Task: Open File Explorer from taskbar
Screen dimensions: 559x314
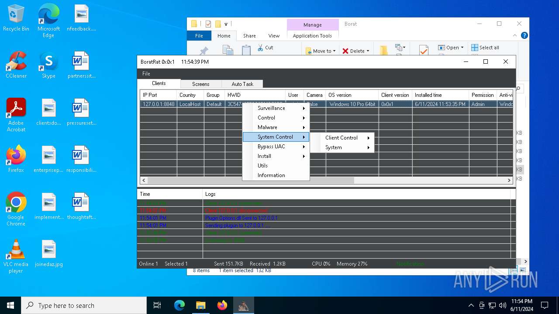Action: pos(200,305)
